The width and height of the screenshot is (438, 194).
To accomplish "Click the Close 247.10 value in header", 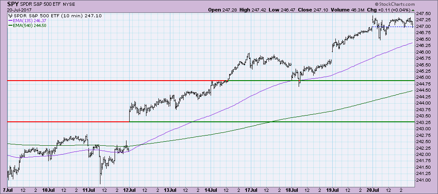I will tap(322, 9).
